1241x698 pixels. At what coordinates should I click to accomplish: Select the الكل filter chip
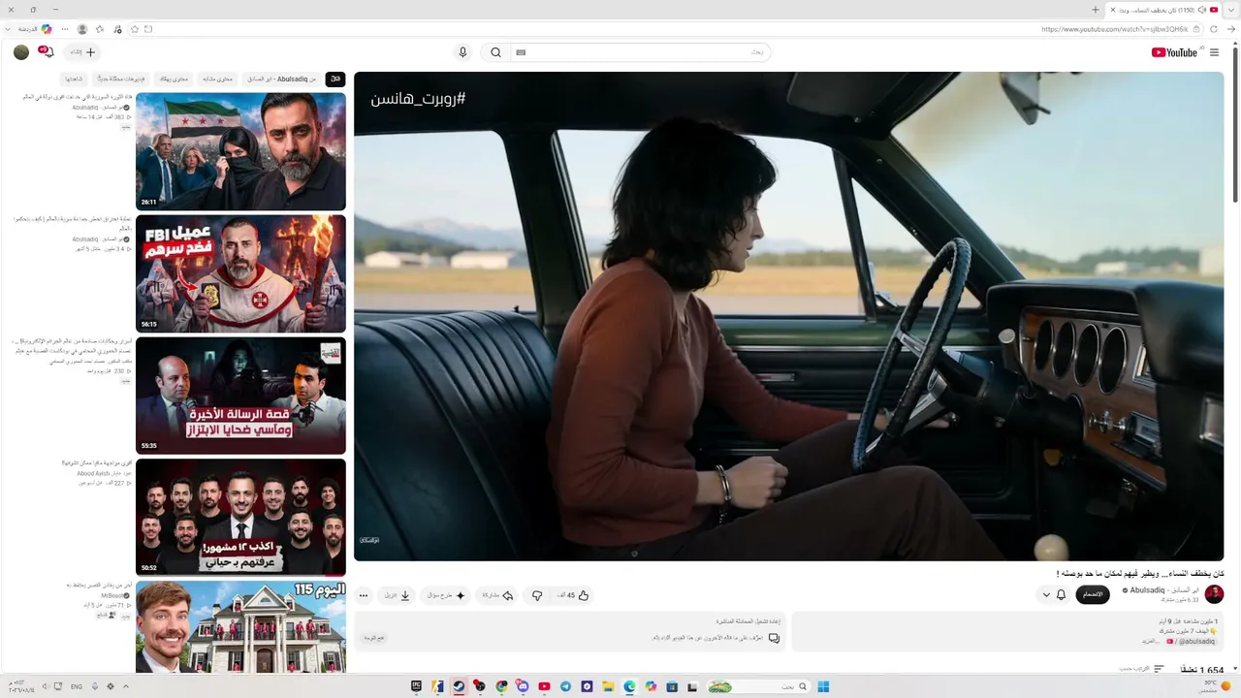click(x=334, y=79)
